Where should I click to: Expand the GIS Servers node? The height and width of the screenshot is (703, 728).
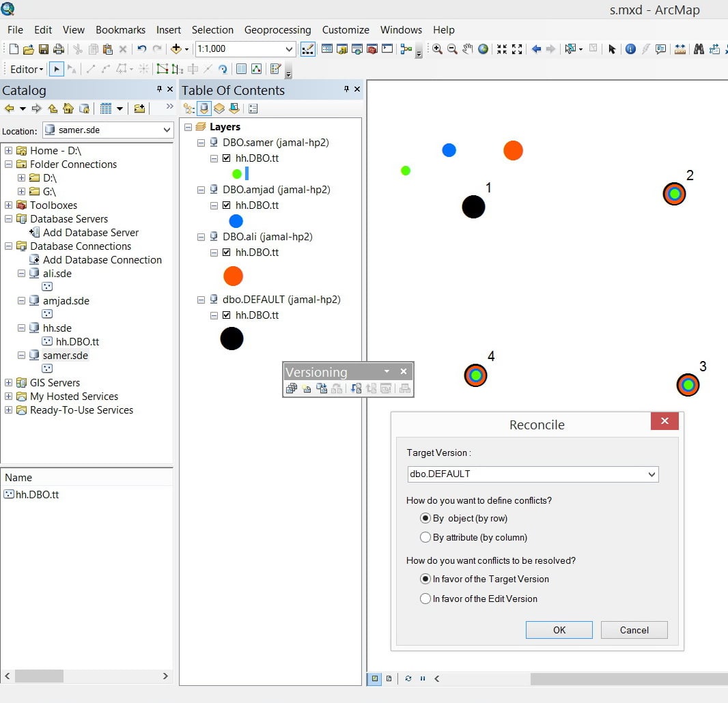coord(8,383)
